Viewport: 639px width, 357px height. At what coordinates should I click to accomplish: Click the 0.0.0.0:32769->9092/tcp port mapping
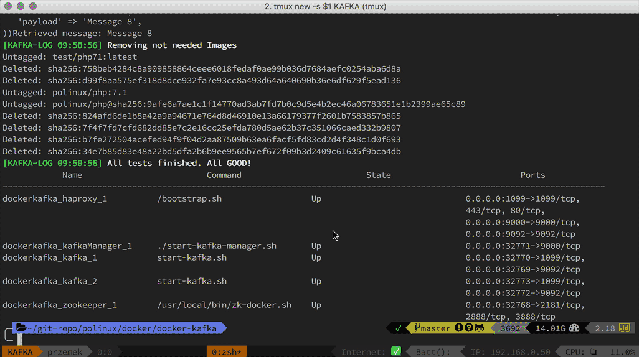click(x=523, y=269)
